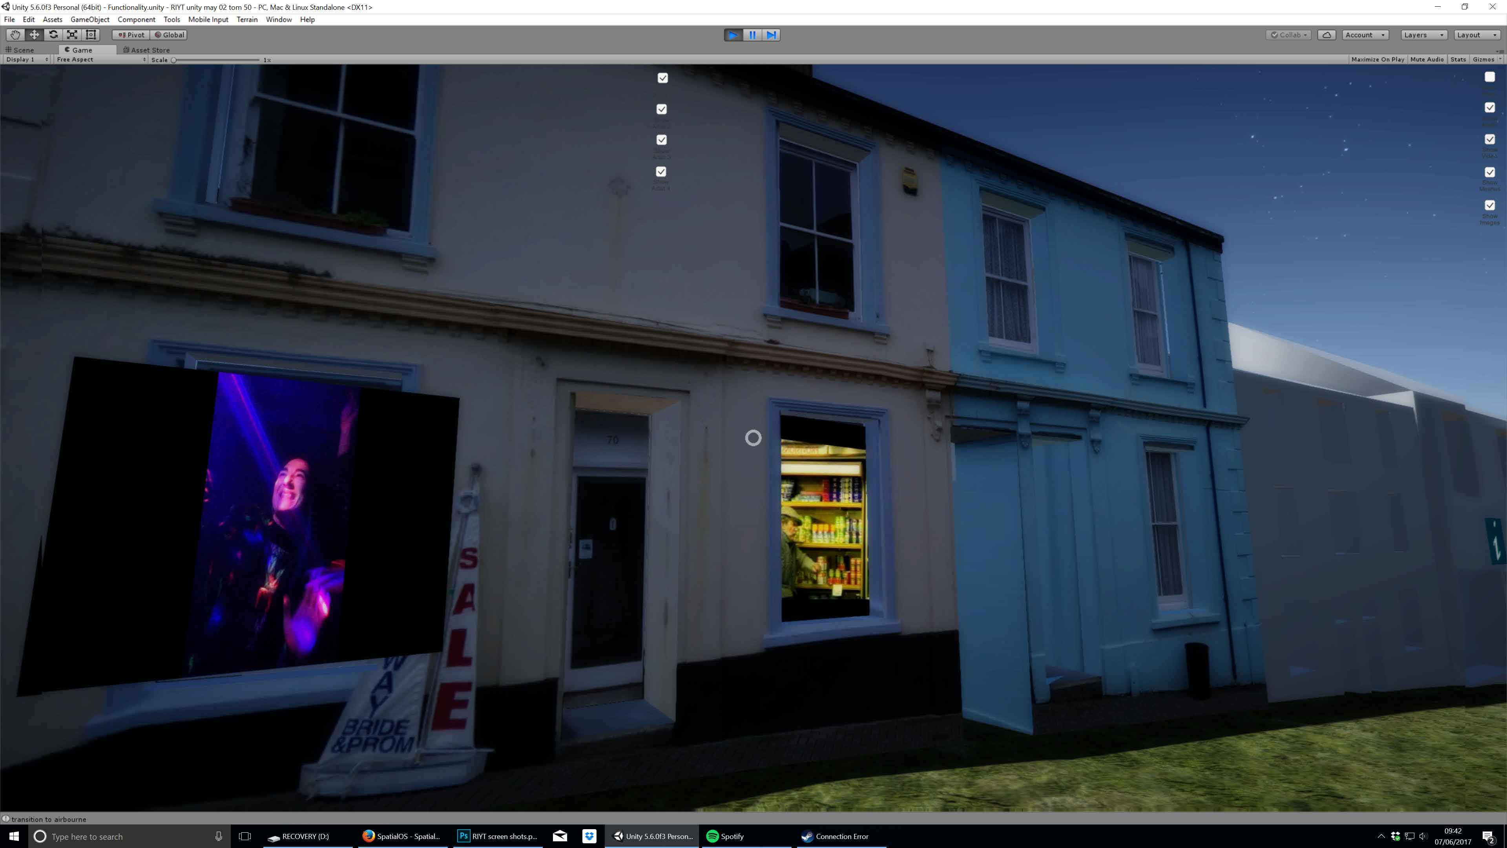Switch to the Scene tab
The height and width of the screenshot is (848, 1507).
click(x=20, y=50)
